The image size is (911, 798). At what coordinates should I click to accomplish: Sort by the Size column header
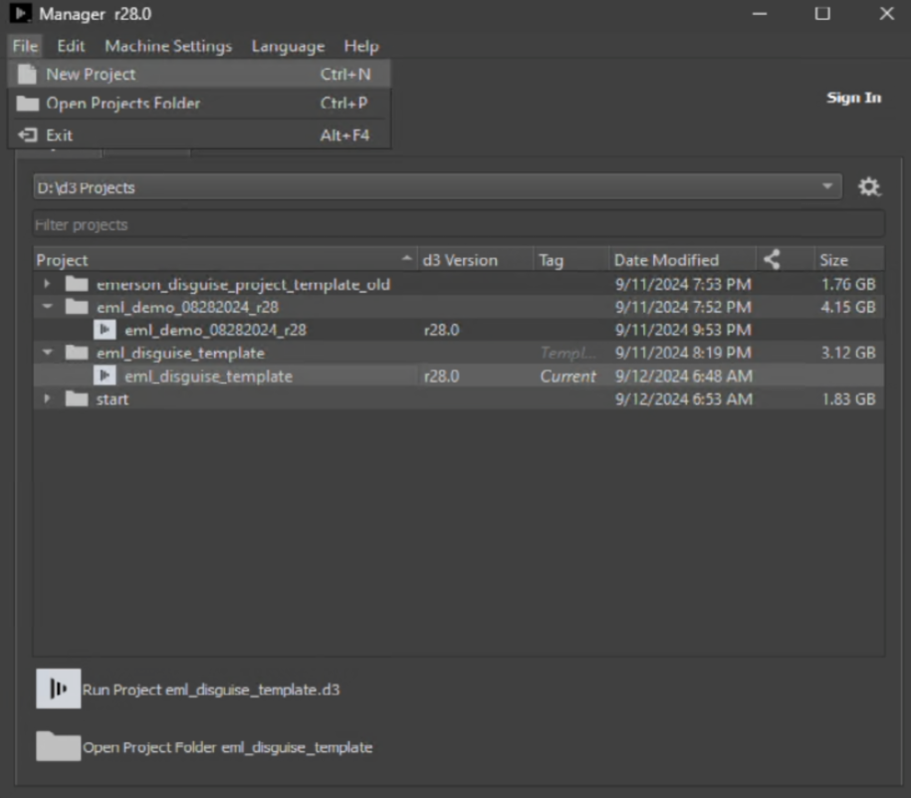[x=849, y=260]
